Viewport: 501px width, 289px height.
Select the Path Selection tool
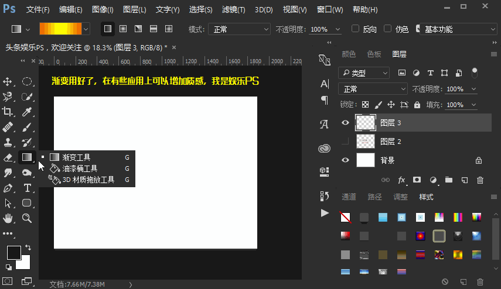(x=8, y=203)
